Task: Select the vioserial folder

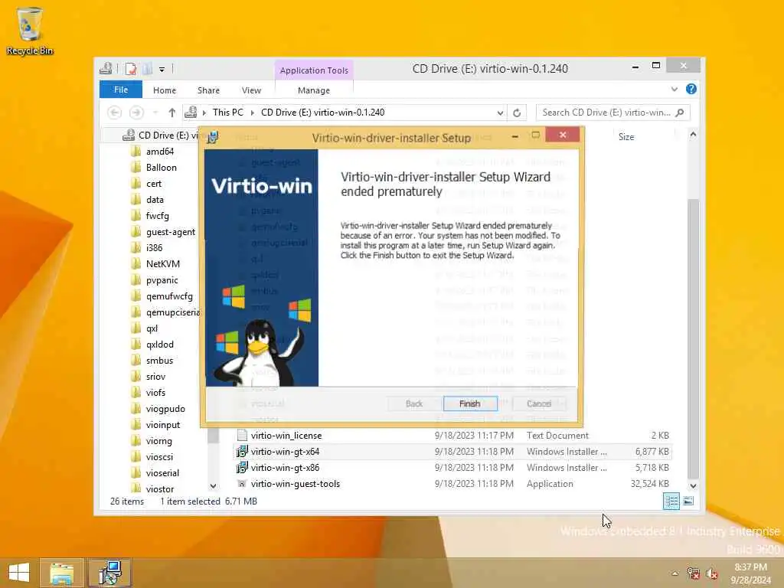Action: pyautogui.click(x=162, y=473)
